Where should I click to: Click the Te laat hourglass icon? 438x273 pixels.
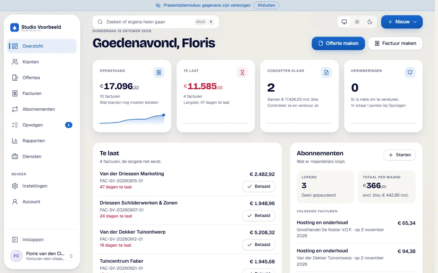(x=242, y=72)
